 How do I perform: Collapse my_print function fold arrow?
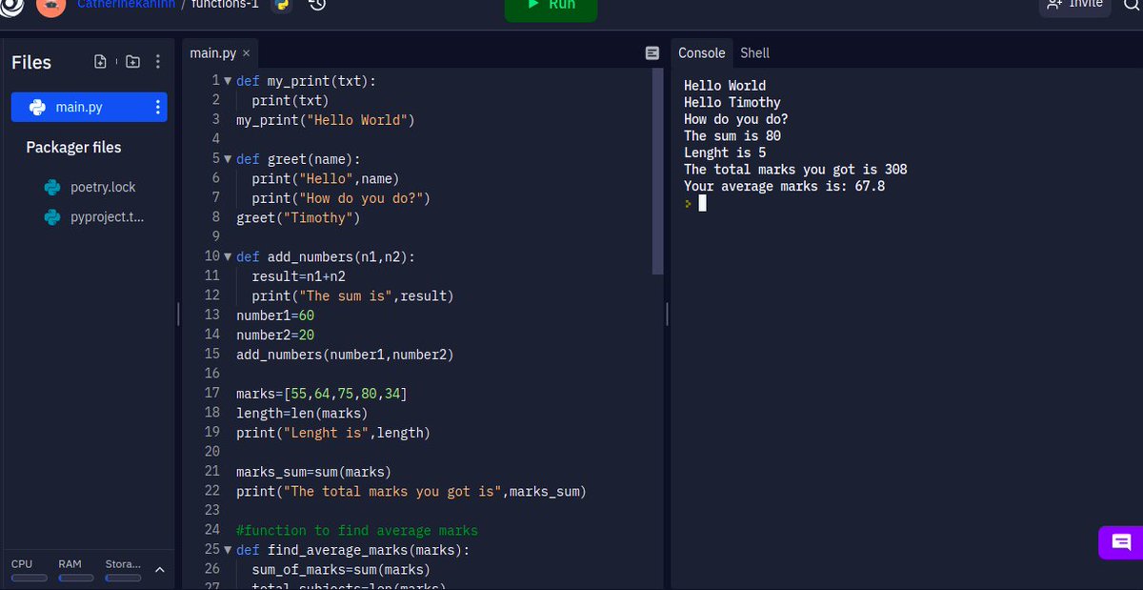pyautogui.click(x=228, y=81)
